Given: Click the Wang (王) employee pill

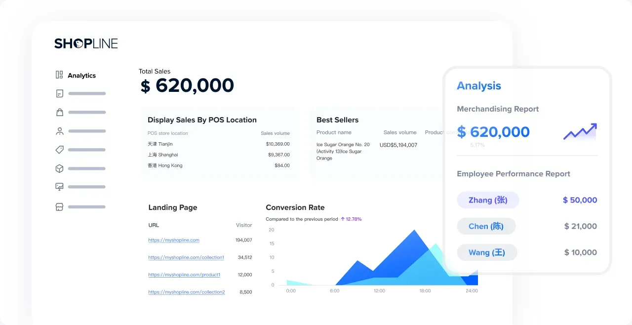Looking at the screenshot, I should point(487,252).
